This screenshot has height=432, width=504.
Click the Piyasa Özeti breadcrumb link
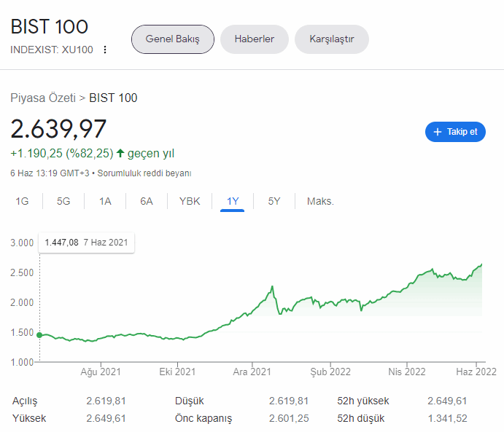(x=43, y=98)
